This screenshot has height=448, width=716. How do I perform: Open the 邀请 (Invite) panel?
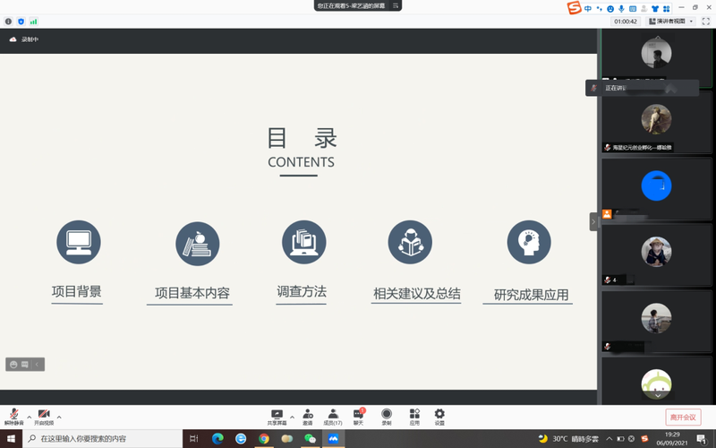click(307, 416)
